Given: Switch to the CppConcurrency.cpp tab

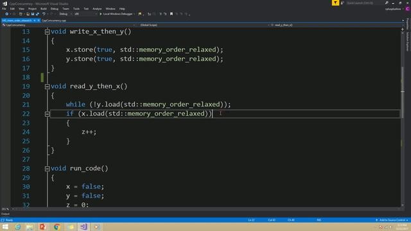Looking at the screenshot, I should click(x=54, y=21).
